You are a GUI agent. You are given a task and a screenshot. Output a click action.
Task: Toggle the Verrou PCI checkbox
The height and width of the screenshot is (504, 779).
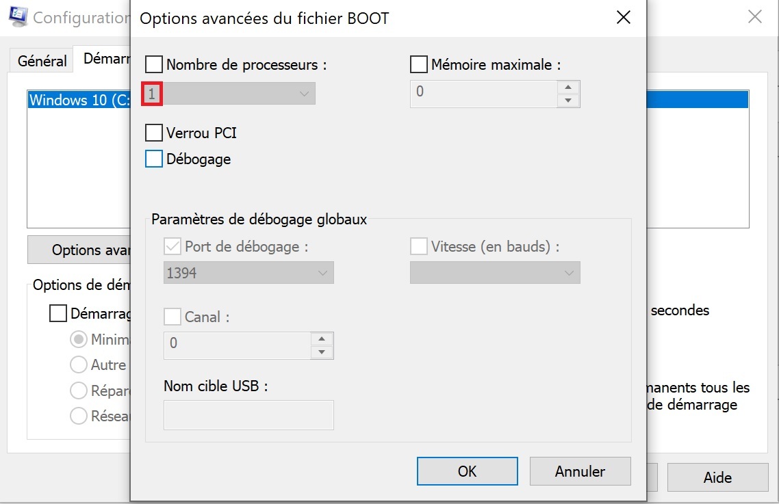(155, 133)
